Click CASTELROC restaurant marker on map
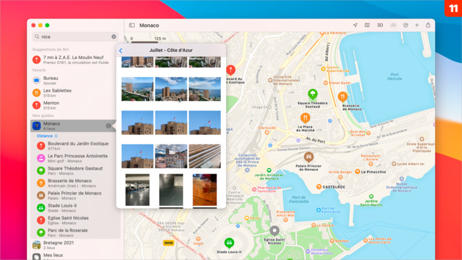Viewport: 462px width, 260px height. [319, 187]
